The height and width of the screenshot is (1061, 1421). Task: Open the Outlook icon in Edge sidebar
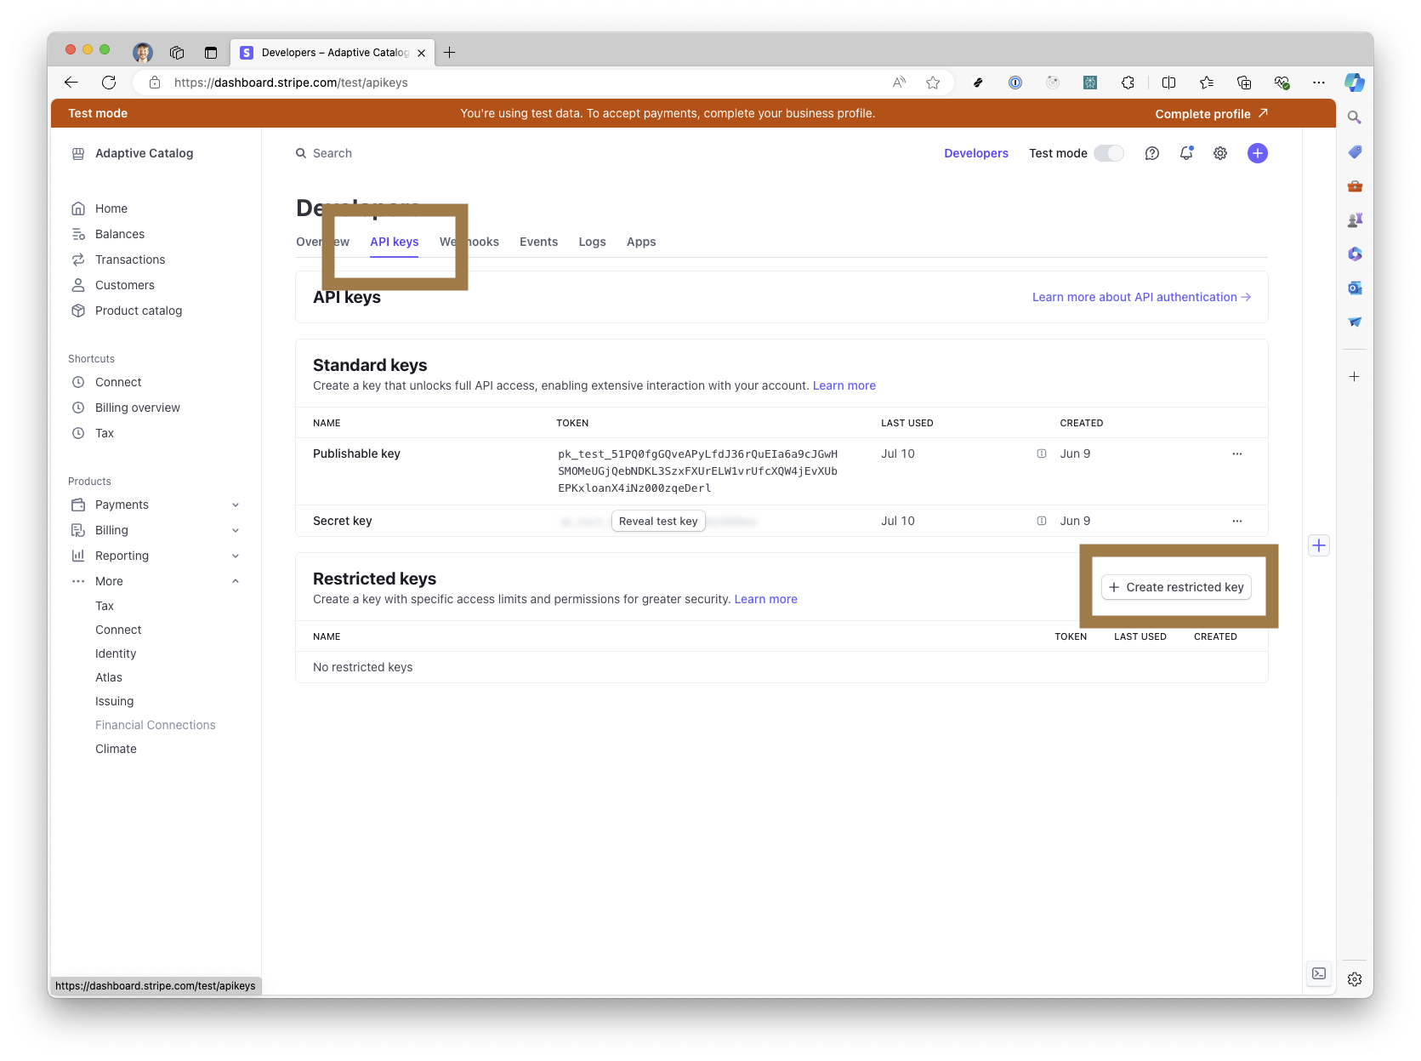[1355, 288]
